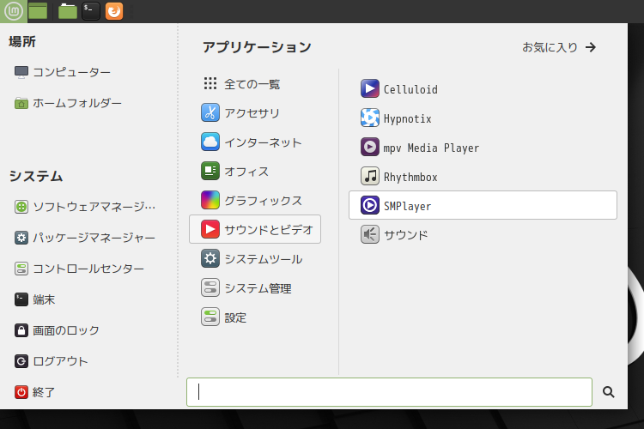644x429 pixels.
Task: Open the Hypnotix TV app
Action: (483, 118)
